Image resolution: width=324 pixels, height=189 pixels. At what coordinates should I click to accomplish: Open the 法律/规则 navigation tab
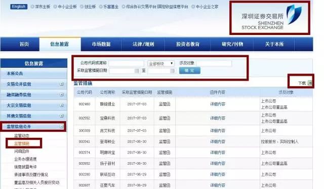click(x=143, y=44)
